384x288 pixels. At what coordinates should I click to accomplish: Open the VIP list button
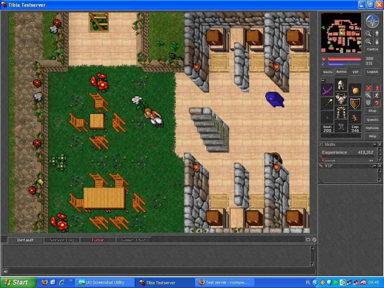click(x=355, y=72)
